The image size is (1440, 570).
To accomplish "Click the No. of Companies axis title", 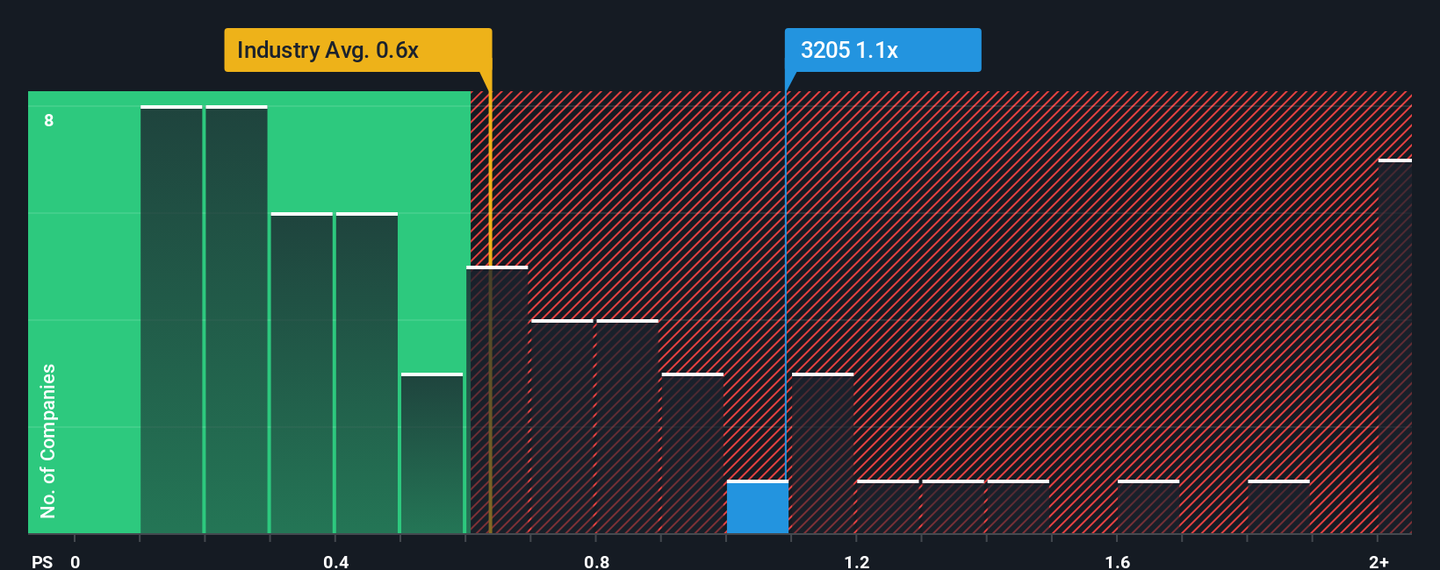I will click(x=48, y=441).
